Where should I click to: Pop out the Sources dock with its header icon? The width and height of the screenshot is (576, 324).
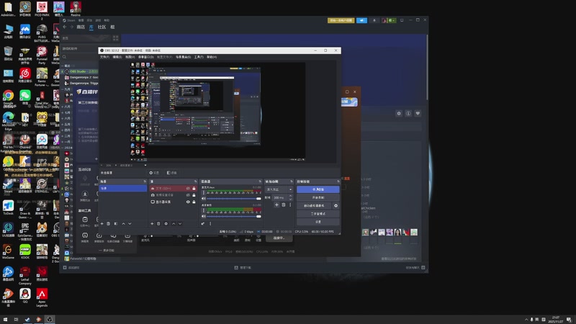click(x=195, y=181)
